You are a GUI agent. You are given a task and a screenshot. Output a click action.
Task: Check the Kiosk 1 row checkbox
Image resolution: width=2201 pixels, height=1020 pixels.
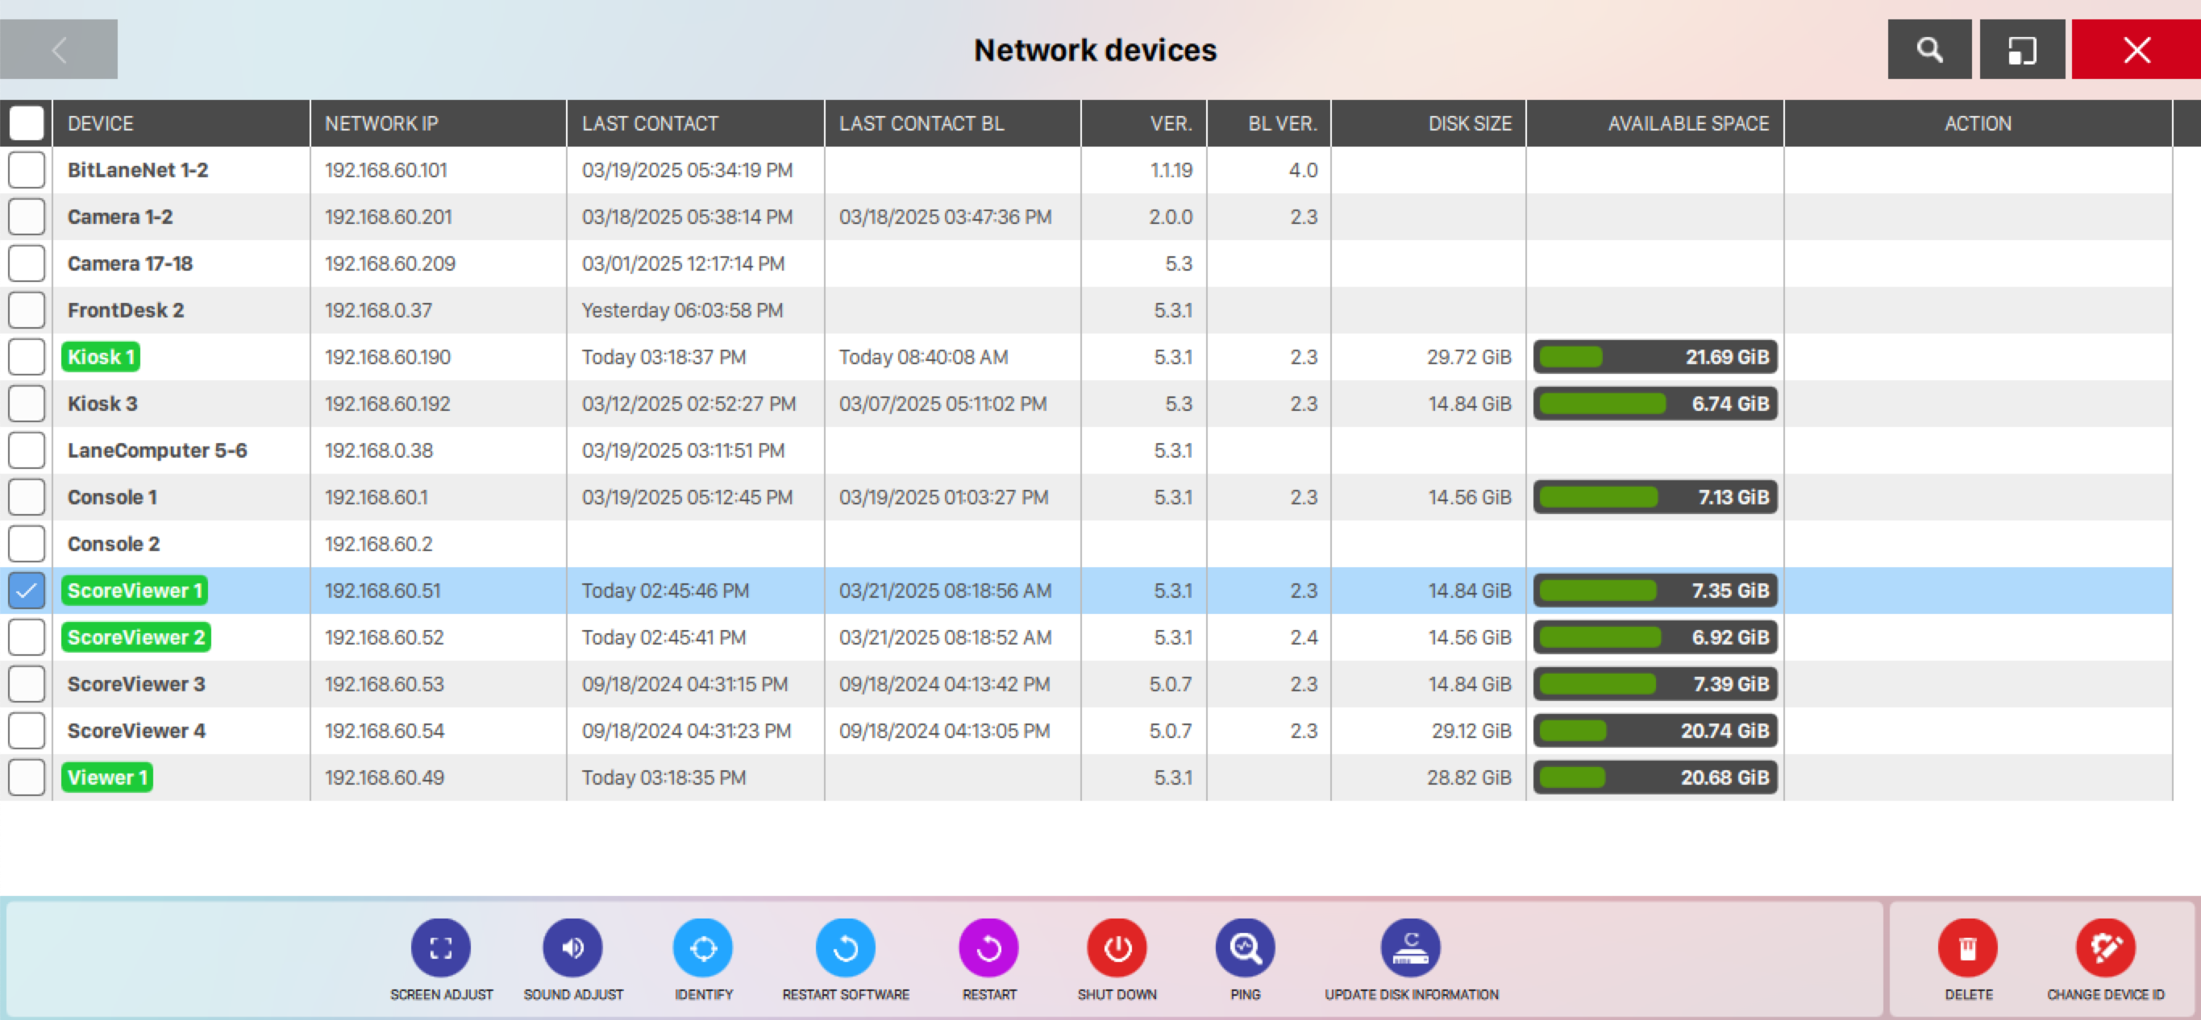pyautogui.click(x=27, y=357)
